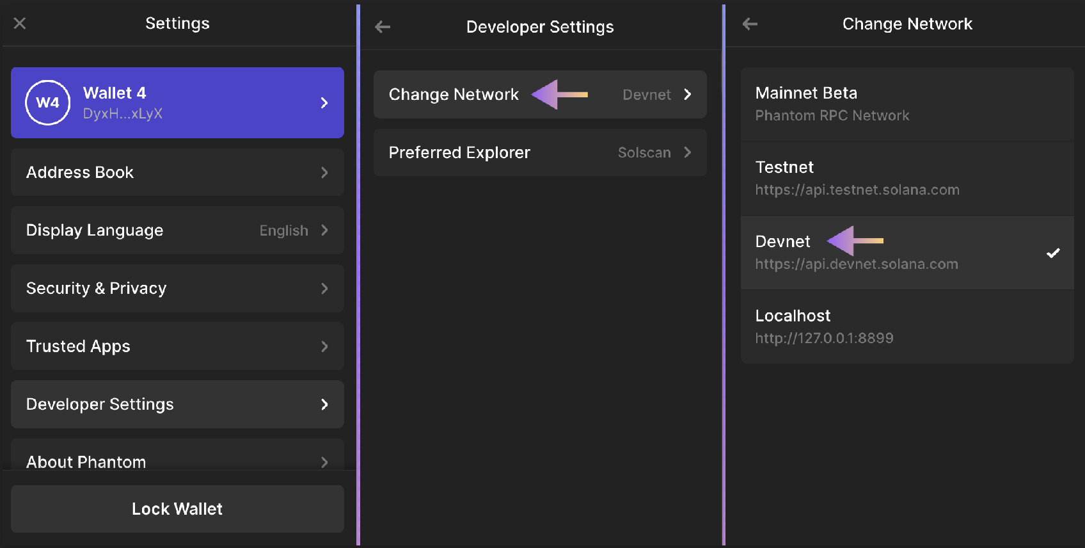Open Preferred Explorer Solscan selector
1085x548 pixels.
tap(654, 152)
